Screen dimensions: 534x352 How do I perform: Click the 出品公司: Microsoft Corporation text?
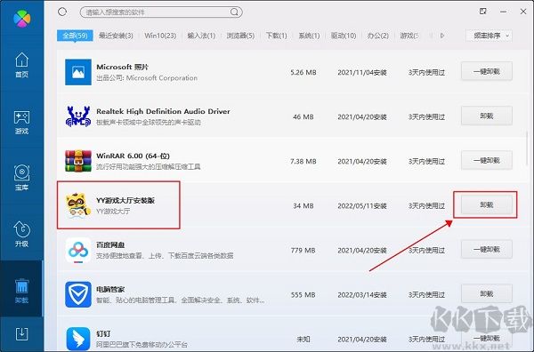[x=147, y=78]
